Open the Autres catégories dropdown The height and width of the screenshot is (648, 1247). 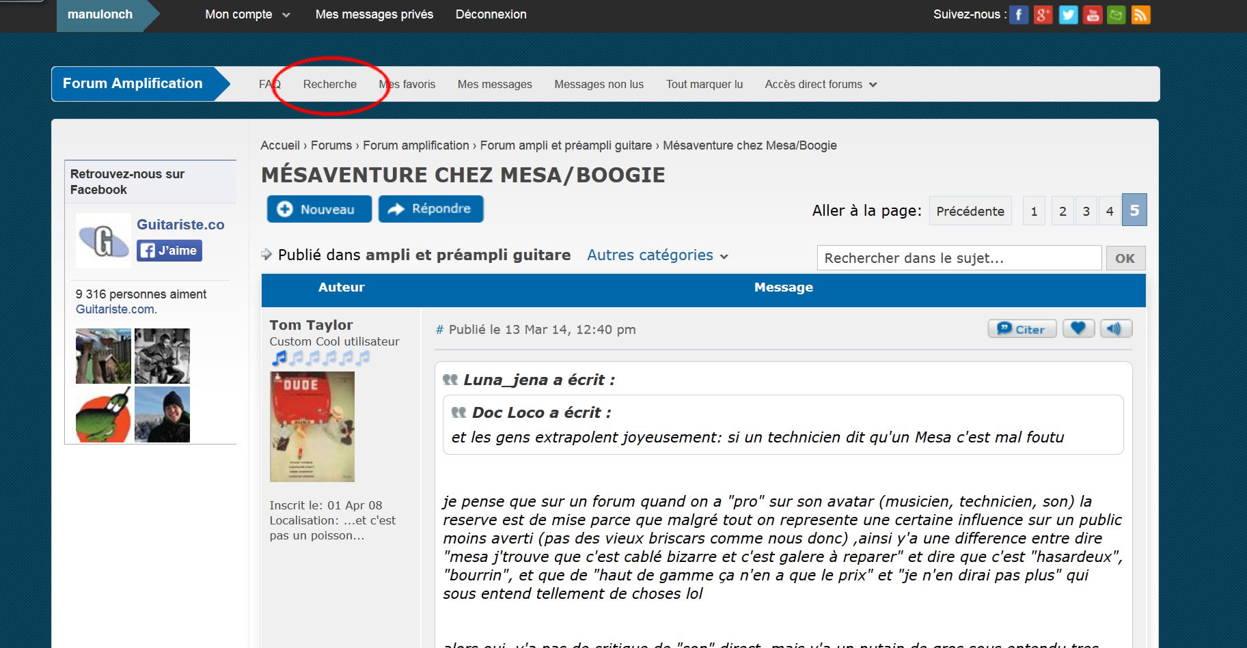[657, 255]
